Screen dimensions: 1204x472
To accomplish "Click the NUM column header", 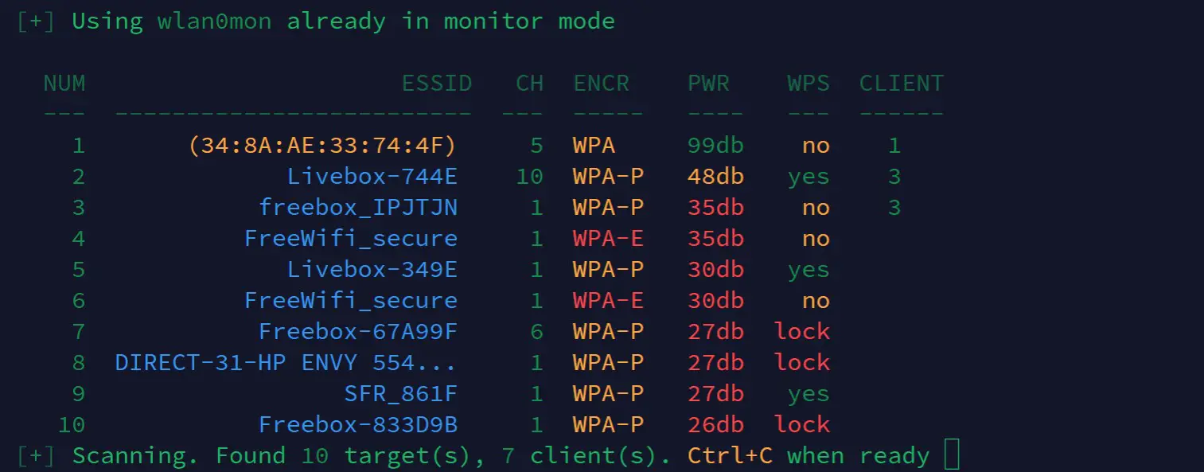I will pyautogui.click(x=64, y=84).
